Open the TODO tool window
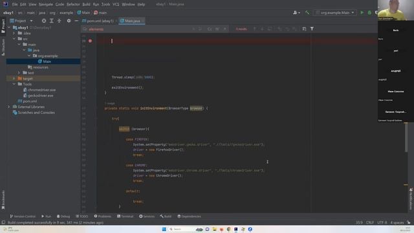The width and height of the screenshot is (414, 233). (82, 216)
